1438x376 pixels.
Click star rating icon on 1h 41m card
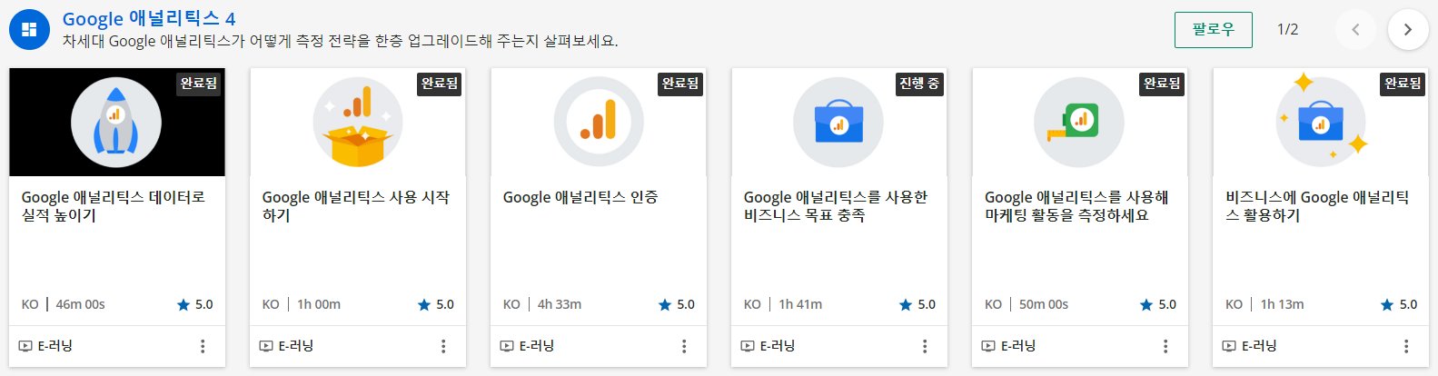pyautogui.click(x=906, y=305)
